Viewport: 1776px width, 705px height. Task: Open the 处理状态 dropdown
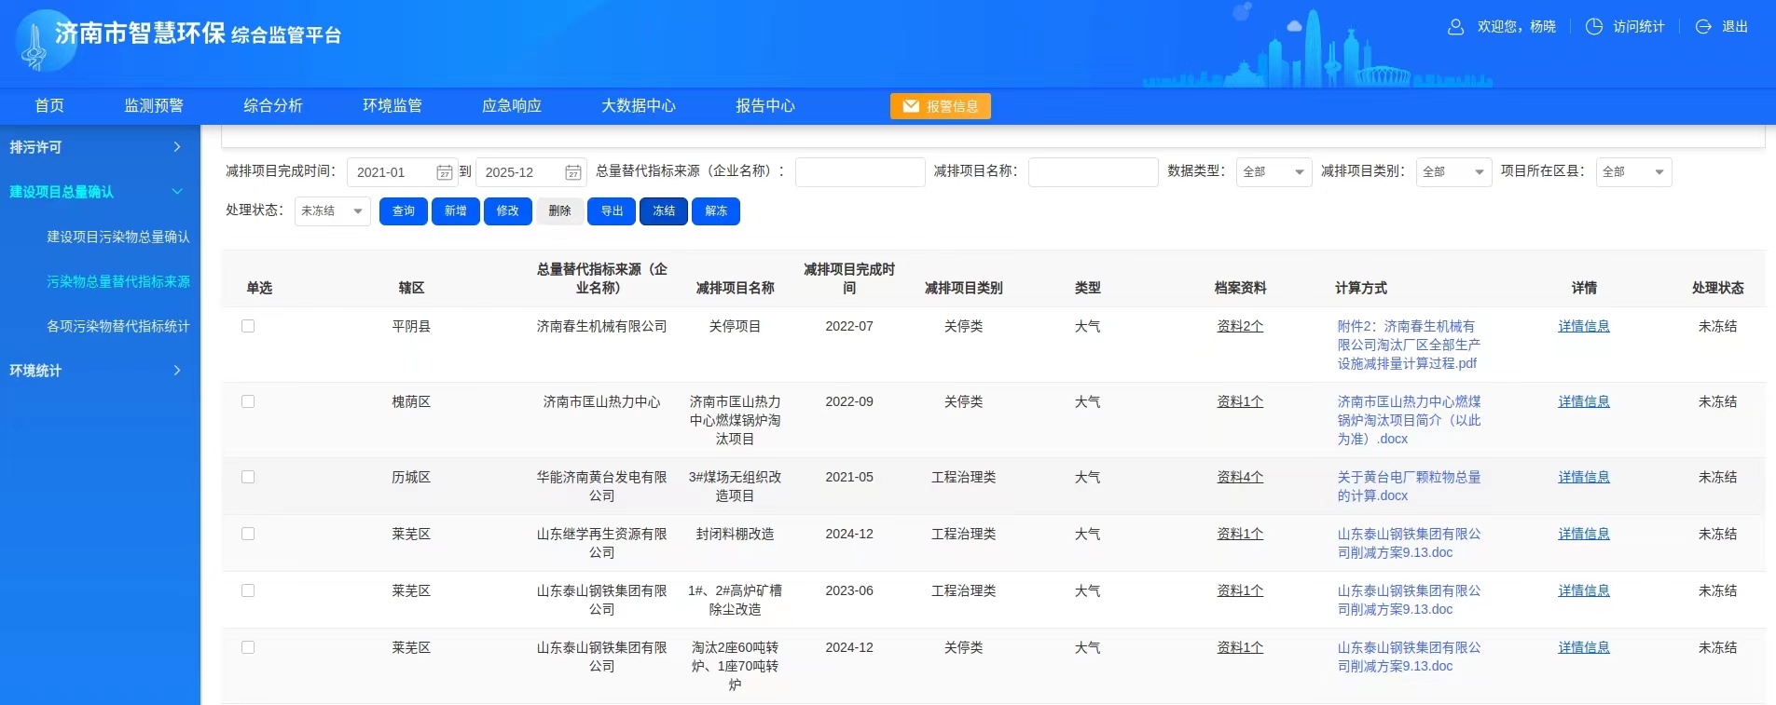pos(332,211)
